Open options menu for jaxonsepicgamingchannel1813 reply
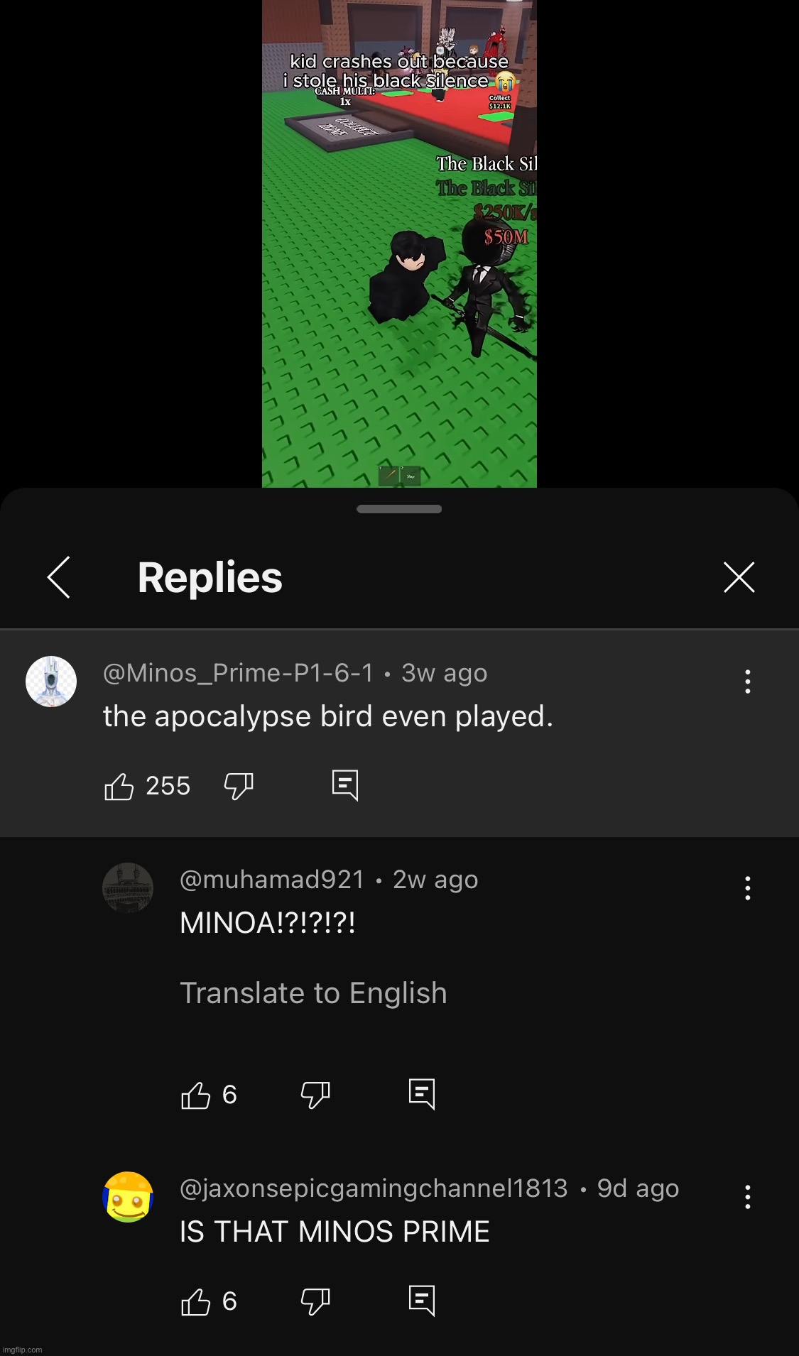Screen dimensions: 799x1356 748,1197
